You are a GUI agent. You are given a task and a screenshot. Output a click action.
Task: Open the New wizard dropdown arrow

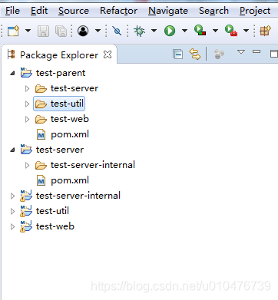tap(28, 31)
